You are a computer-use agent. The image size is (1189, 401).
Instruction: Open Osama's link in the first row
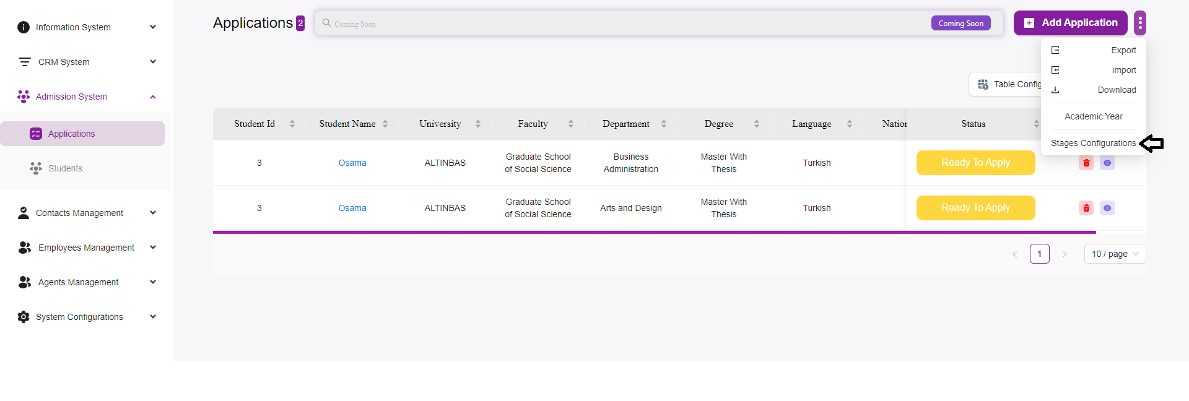pos(352,163)
